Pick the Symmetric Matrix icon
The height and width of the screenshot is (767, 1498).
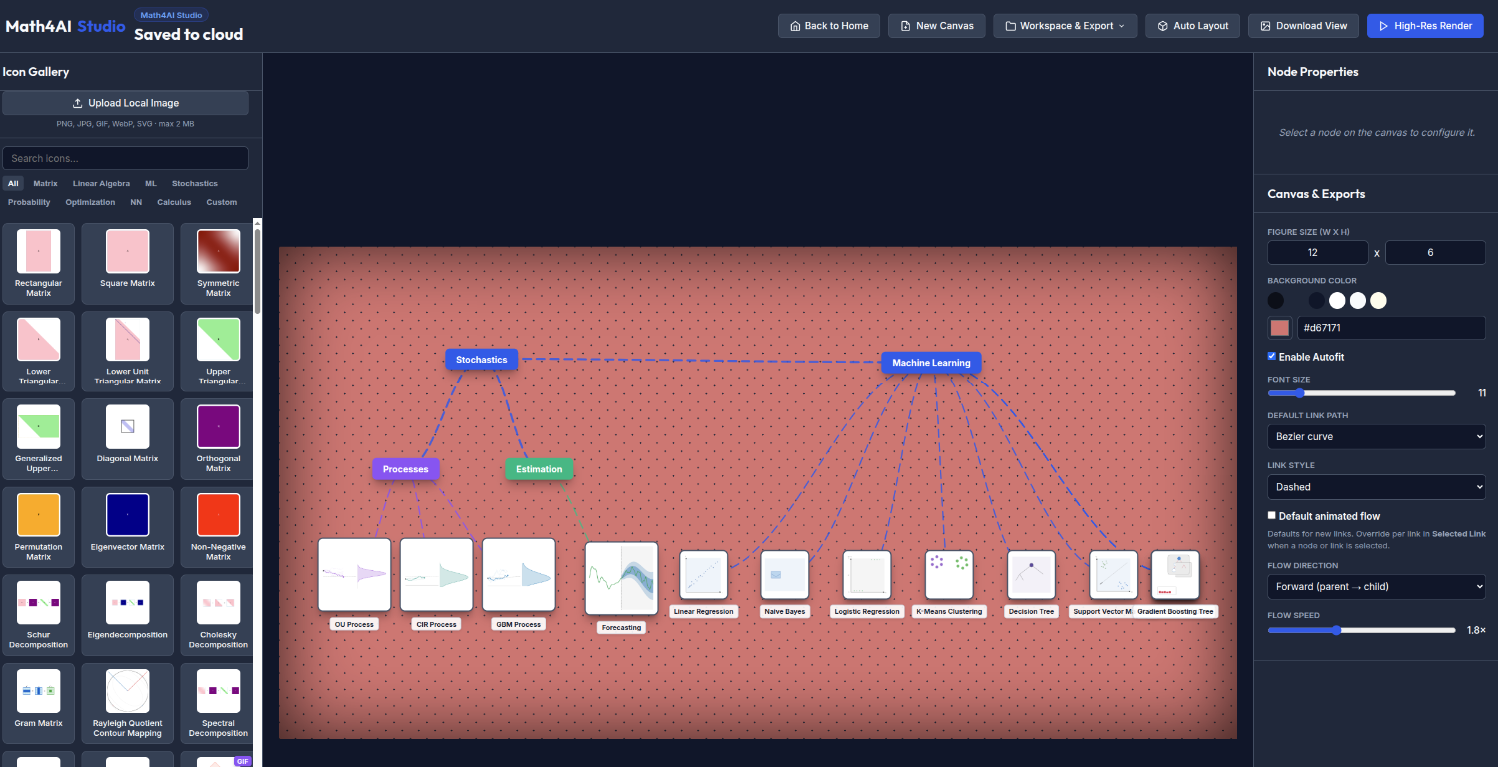pyautogui.click(x=218, y=263)
